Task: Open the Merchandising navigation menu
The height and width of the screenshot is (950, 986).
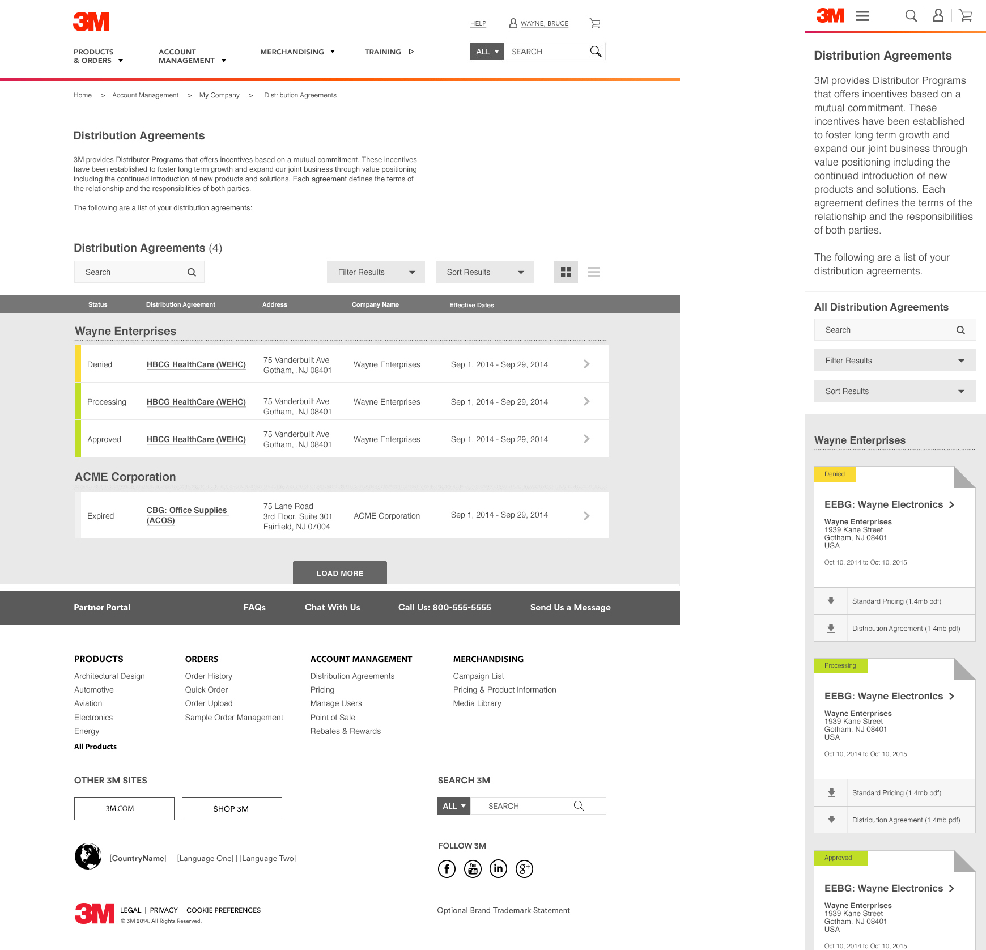Action: pos(297,52)
